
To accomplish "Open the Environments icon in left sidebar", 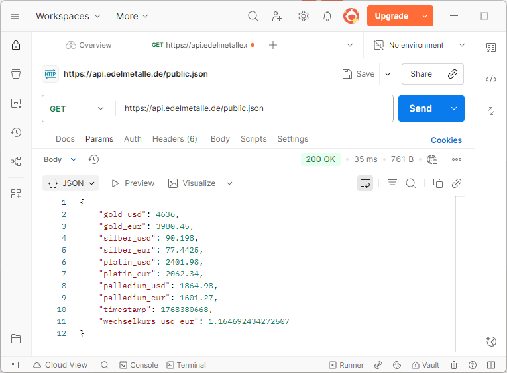I will (x=16, y=103).
